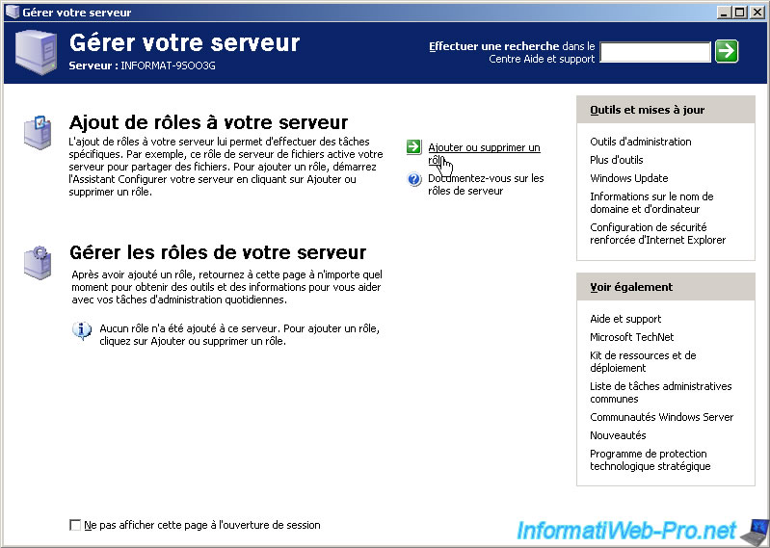Open Configuration de sécurité renforcée d'Internet Explorer
Viewport: 770px width, 548px height.
657,233
